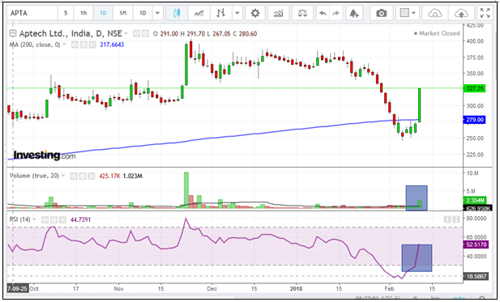Screen dimensions: 500x302
Task: Expand the MA (200, close, 0) dropdown arrow
Action: coord(64,45)
